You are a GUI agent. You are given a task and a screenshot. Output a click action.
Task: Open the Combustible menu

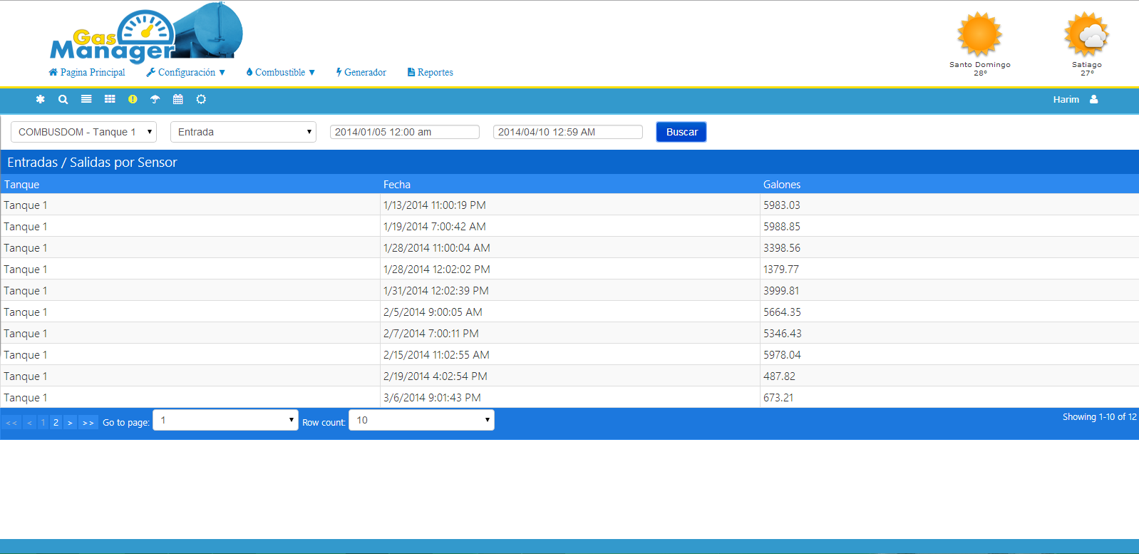(281, 72)
